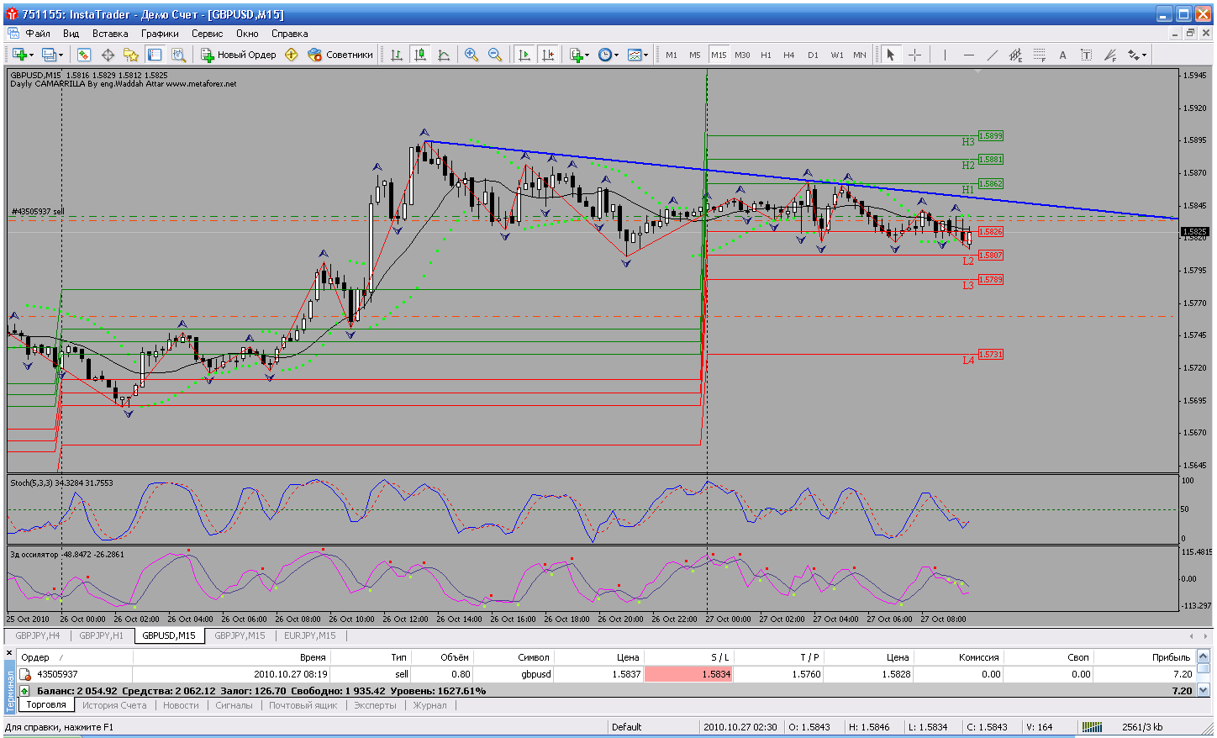Click the Zoom Out magnifier icon
Viewport: 1217px width, 738px height.
(x=495, y=55)
